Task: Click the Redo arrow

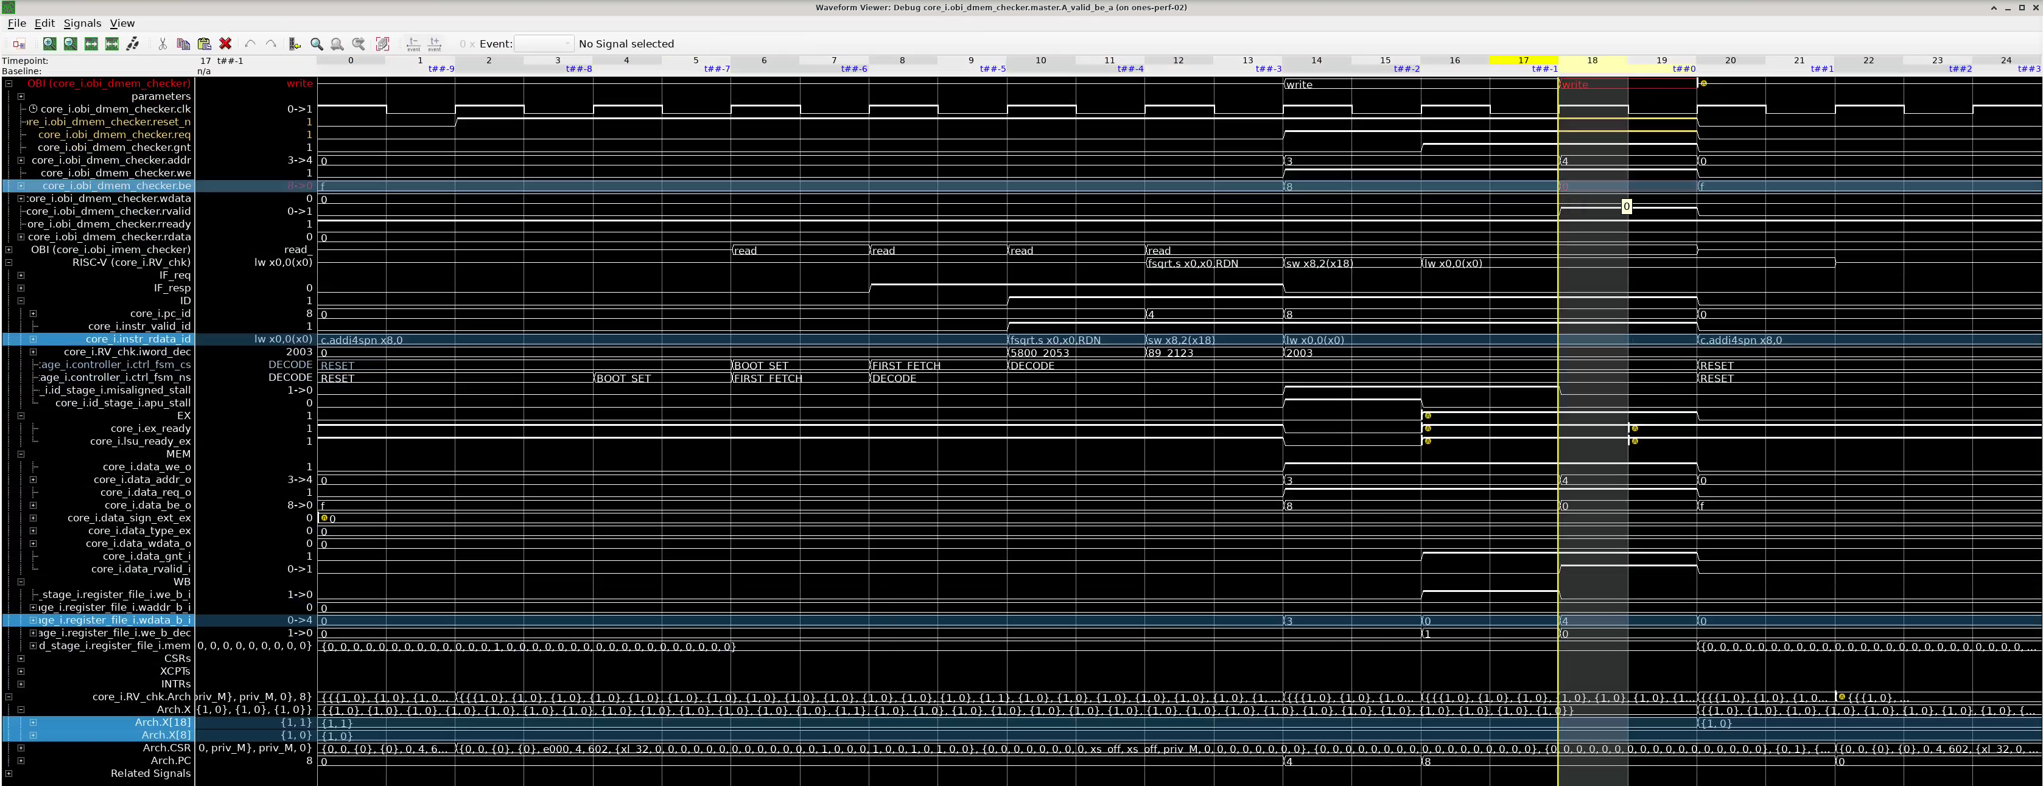Action: click(x=270, y=44)
